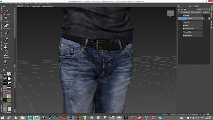Viewport: 213px width, 120px height.
Task: Open Adobe Bridge from the taskbar
Action: tap(78, 118)
